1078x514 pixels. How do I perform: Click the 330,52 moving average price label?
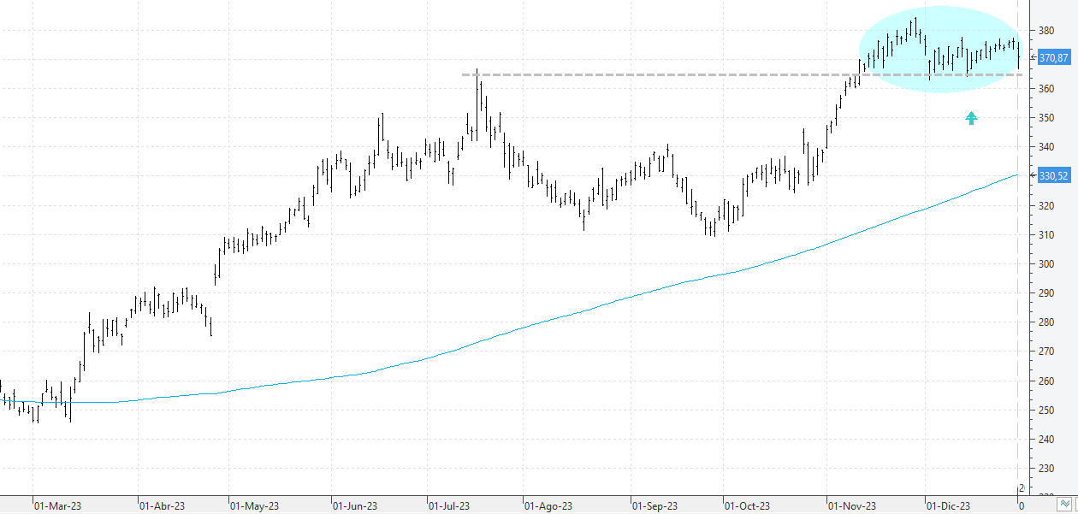tap(1052, 176)
